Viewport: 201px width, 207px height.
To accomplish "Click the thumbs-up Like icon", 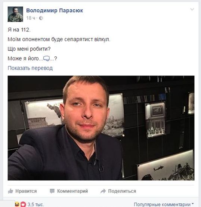I will [10, 191].
